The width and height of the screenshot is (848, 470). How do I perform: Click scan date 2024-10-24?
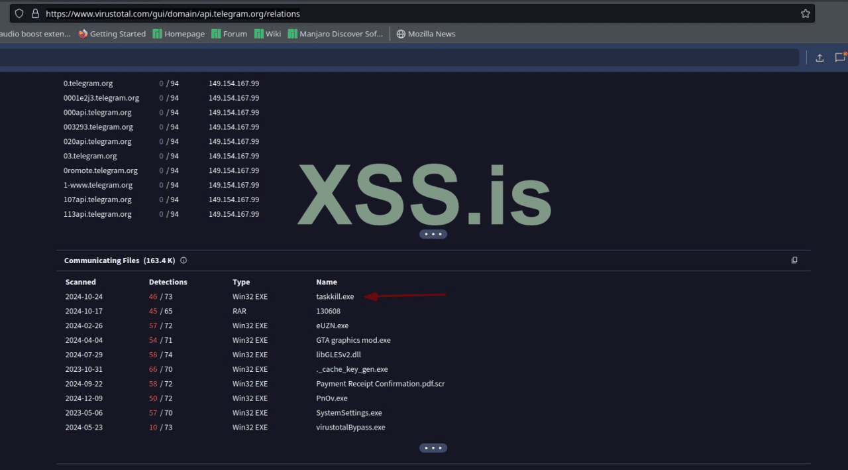click(84, 297)
